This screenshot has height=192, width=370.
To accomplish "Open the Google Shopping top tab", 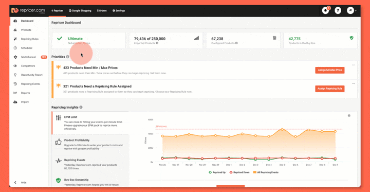I will click(x=80, y=11).
